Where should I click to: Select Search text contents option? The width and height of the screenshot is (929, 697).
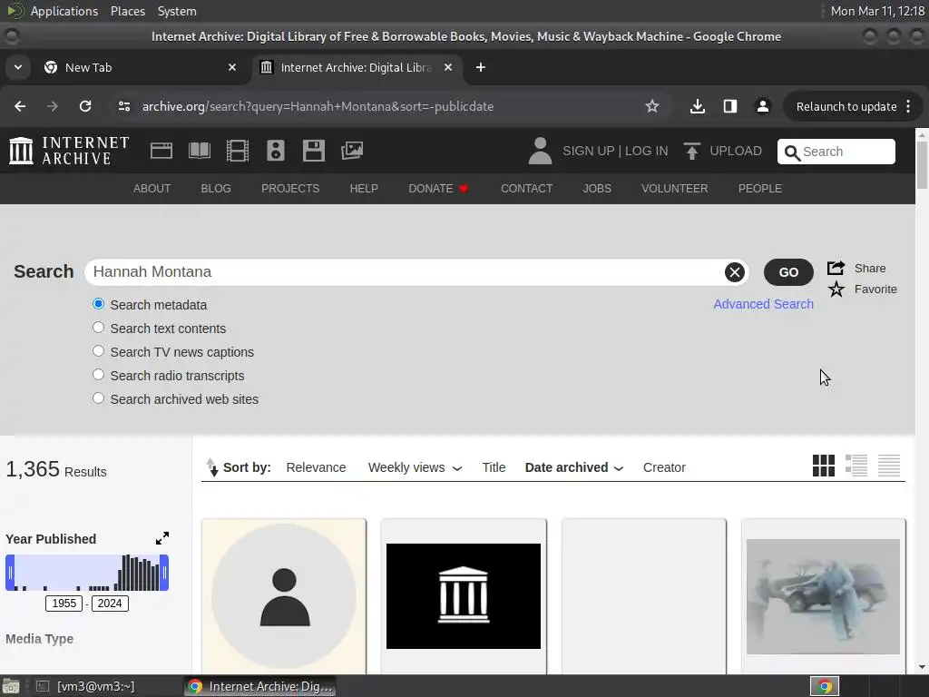coord(98,328)
